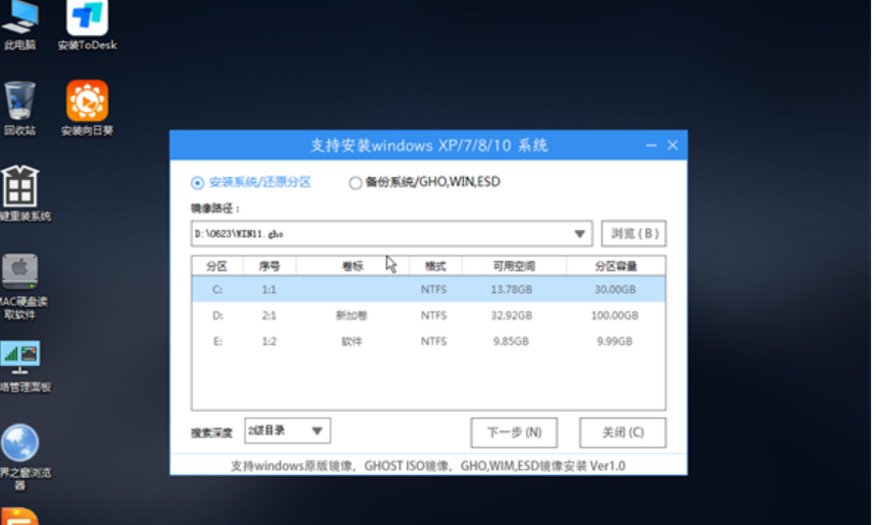Minimize the installer dialog window
This screenshot has height=525, width=876.
click(x=651, y=146)
